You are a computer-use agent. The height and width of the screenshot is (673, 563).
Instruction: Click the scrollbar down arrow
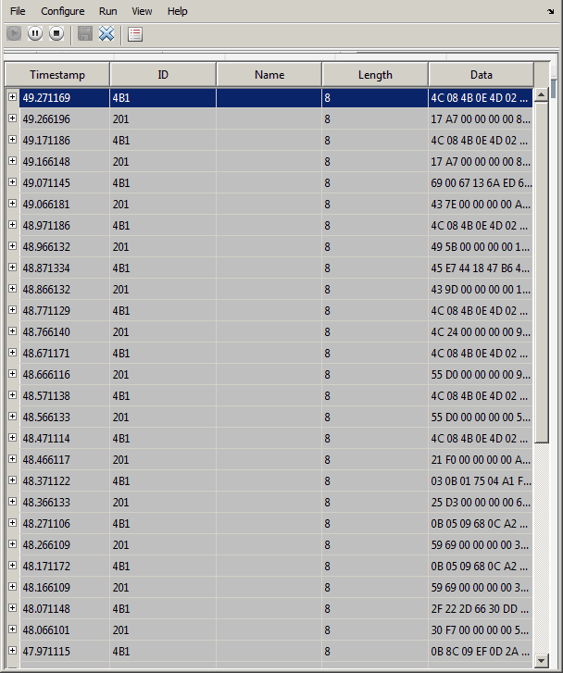[541, 661]
